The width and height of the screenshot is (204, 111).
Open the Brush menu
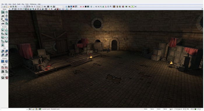(x=14, y=4)
